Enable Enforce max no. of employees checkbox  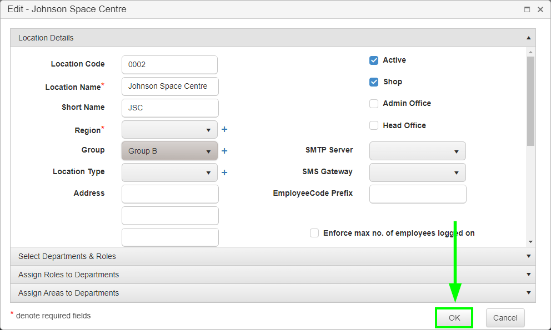(x=314, y=233)
